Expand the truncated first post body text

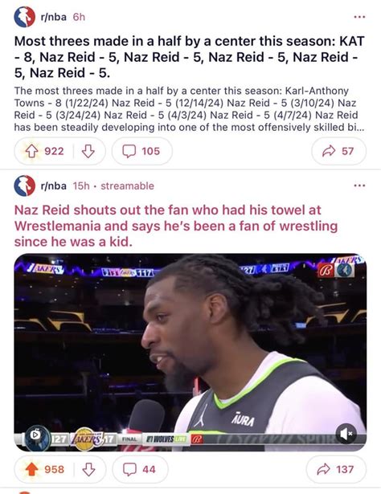tap(189, 109)
